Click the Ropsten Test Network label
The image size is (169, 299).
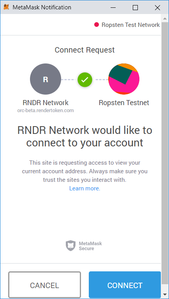(x=131, y=25)
